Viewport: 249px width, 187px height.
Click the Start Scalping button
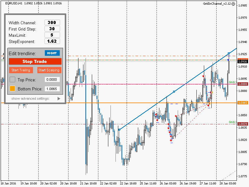pyautogui.click(x=49, y=70)
